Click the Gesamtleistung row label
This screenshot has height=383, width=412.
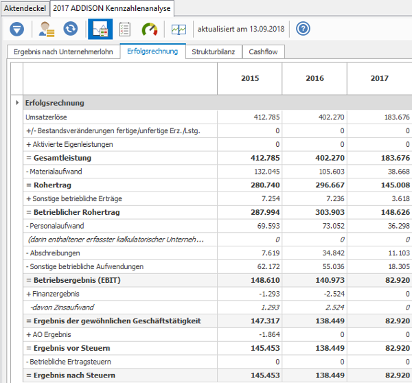[59, 158]
